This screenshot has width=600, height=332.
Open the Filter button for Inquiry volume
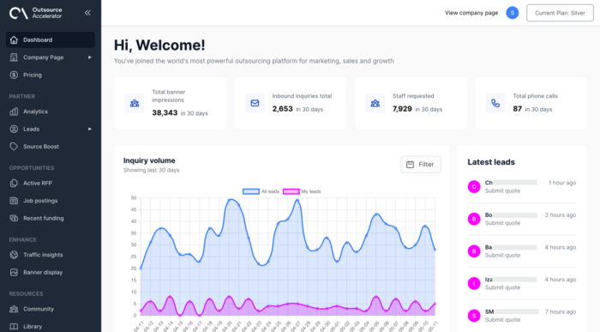click(x=421, y=164)
